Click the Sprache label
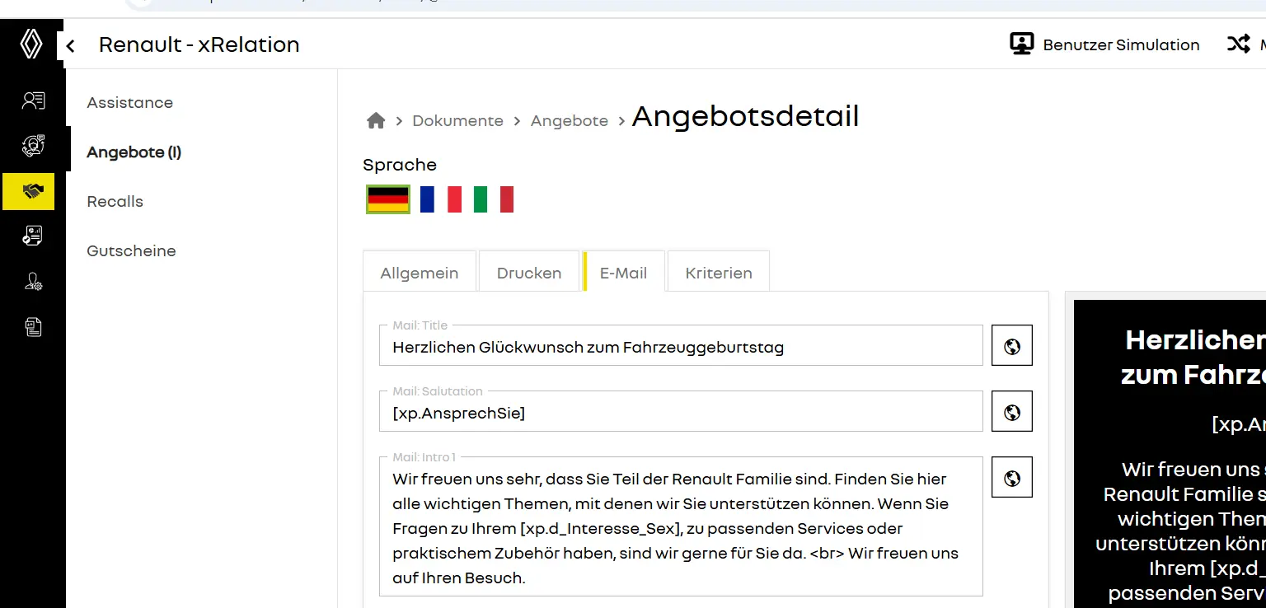 click(x=400, y=165)
